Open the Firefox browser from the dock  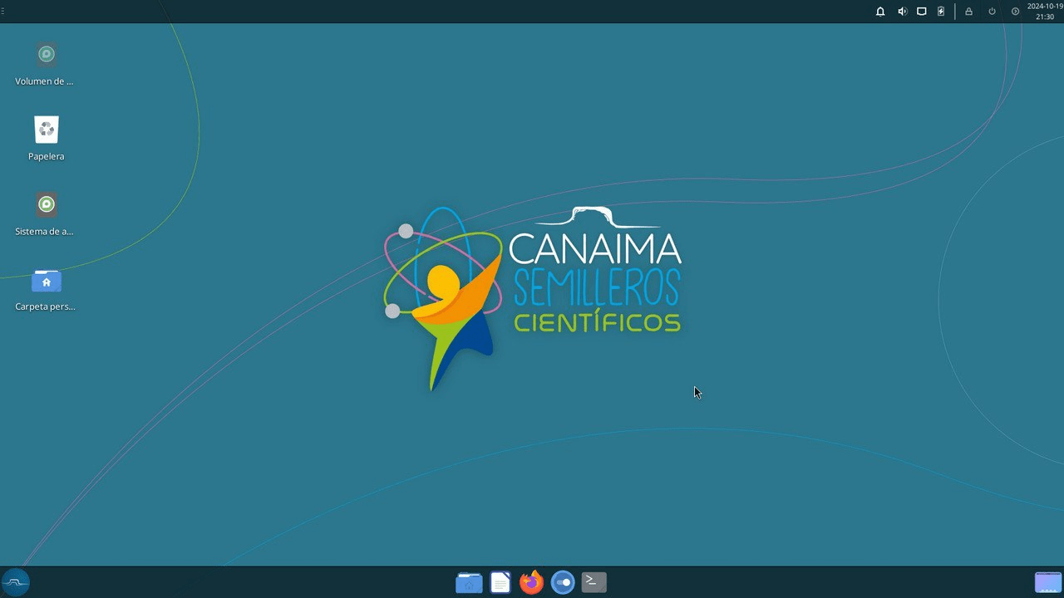pyautogui.click(x=531, y=582)
